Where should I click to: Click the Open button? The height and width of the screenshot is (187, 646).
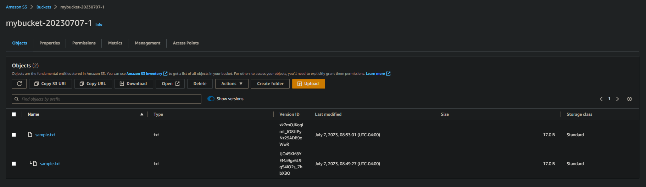pyautogui.click(x=170, y=84)
